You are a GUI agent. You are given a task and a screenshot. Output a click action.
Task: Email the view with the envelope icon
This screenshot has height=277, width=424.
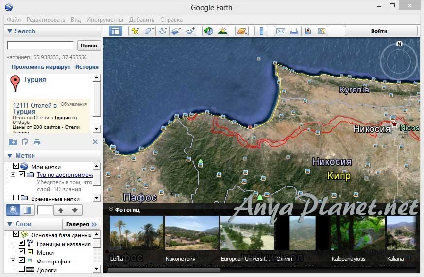(280, 31)
